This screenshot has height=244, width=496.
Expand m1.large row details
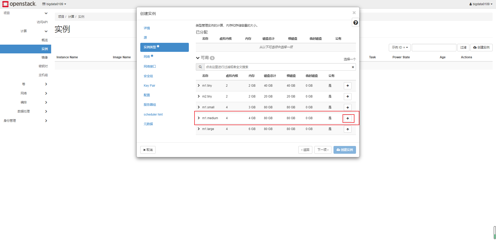pyautogui.click(x=199, y=129)
